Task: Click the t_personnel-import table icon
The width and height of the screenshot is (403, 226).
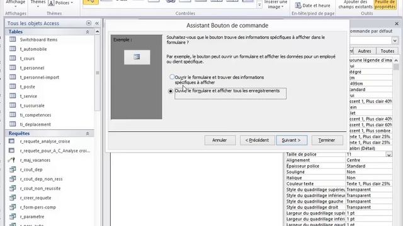Action: tap(13, 77)
